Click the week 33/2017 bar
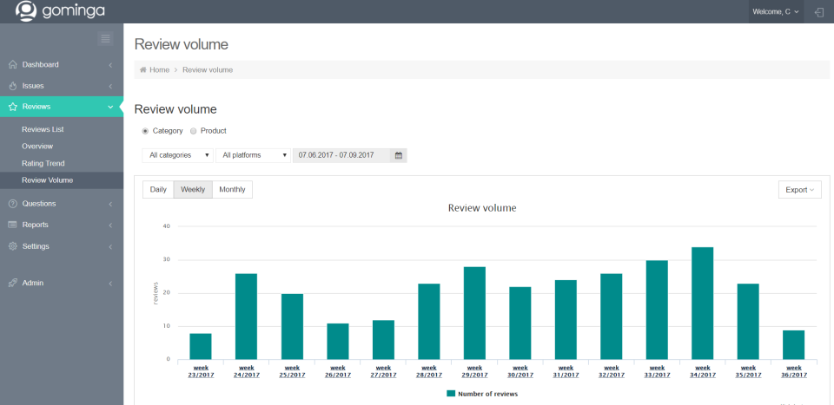 [657, 310]
